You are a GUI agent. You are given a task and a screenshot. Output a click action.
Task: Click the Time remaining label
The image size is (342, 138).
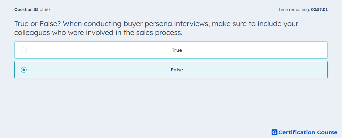pos(294,9)
